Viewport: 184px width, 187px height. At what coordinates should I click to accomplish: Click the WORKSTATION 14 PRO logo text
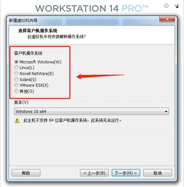pyautogui.click(x=92, y=8)
